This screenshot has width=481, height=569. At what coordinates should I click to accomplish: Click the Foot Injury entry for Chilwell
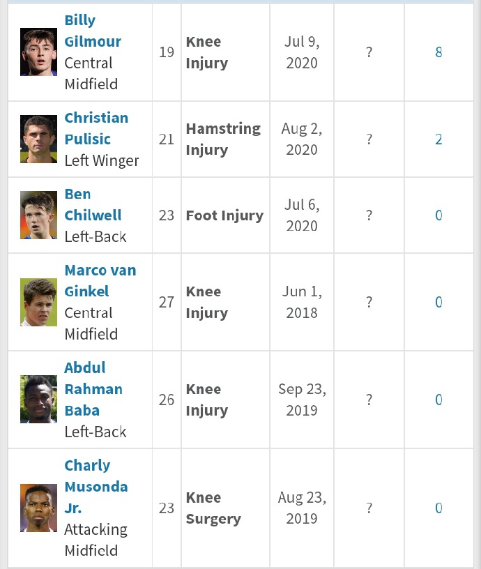(x=224, y=215)
